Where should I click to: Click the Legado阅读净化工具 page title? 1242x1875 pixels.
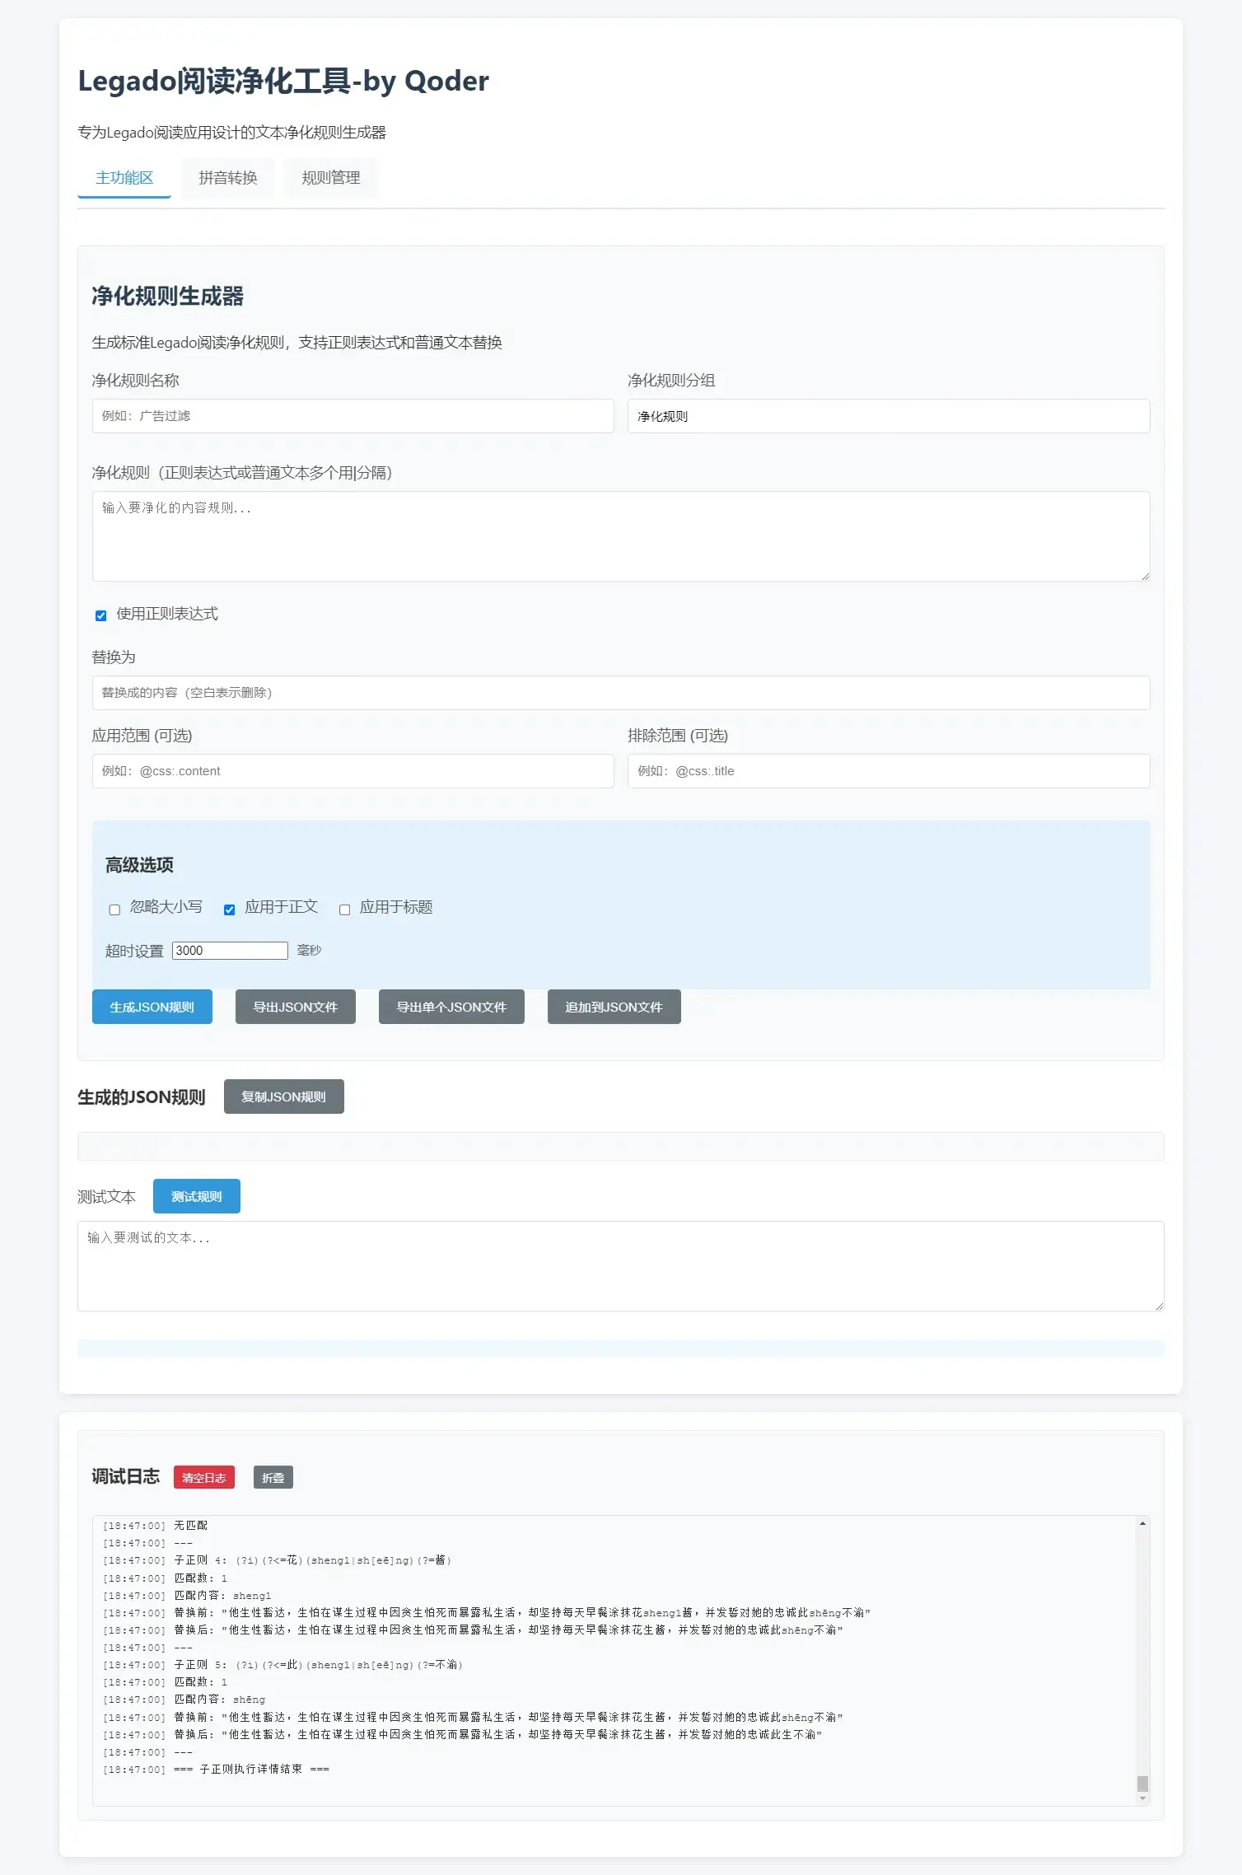point(283,82)
